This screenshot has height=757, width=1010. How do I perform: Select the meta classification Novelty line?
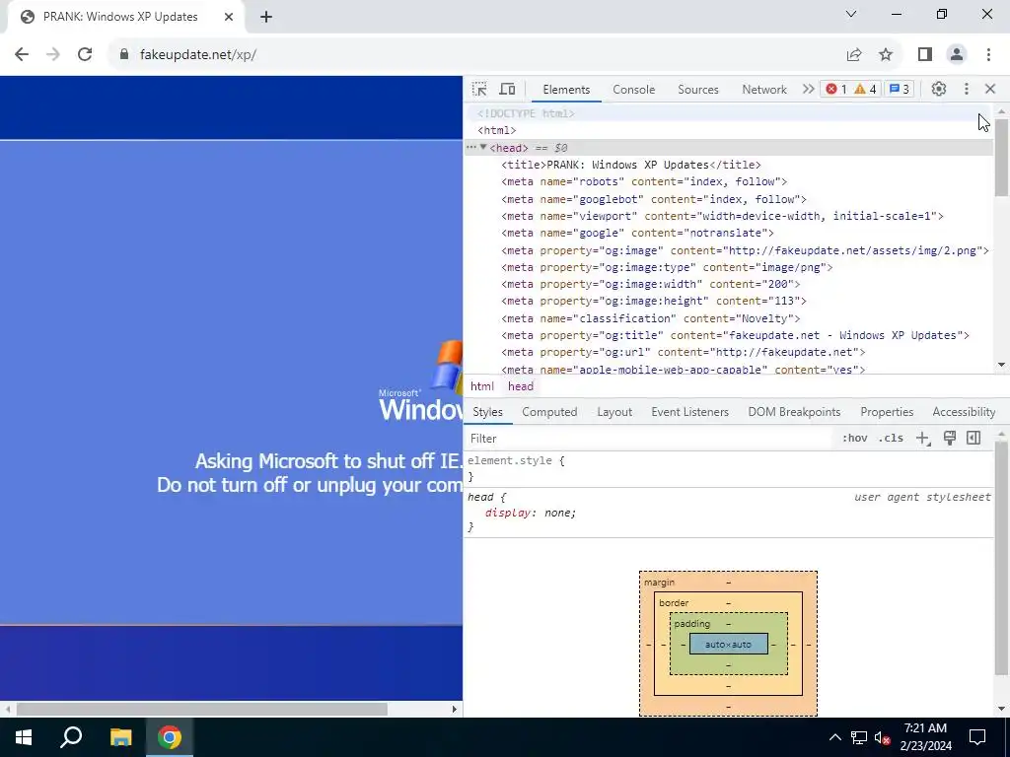point(651,318)
